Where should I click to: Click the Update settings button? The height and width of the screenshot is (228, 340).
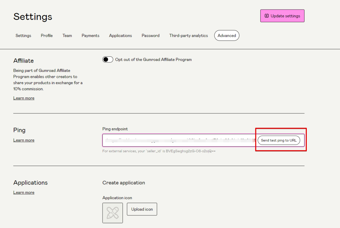(x=282, y=16)
